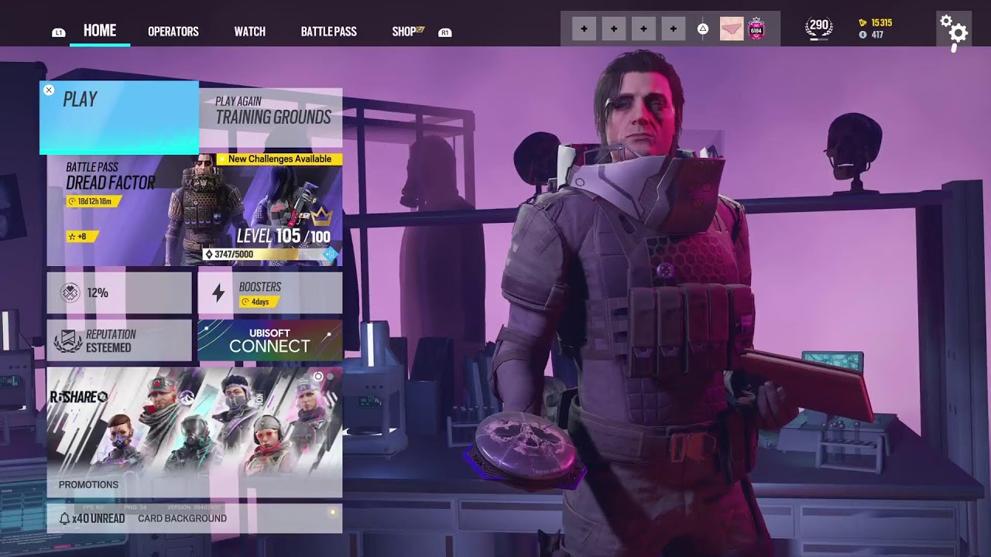
Task: Click the 18d12h18m battle pass timer
Action: [x=94, y=201]
